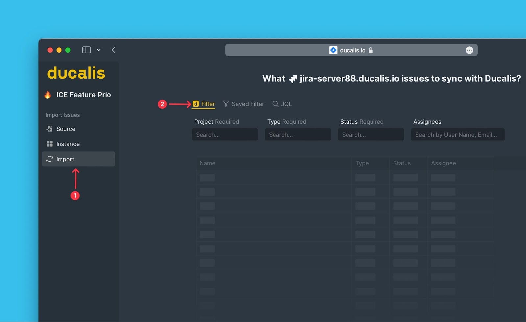Open the Status search dropdown
526x322 pixels.
coord(371,135)
